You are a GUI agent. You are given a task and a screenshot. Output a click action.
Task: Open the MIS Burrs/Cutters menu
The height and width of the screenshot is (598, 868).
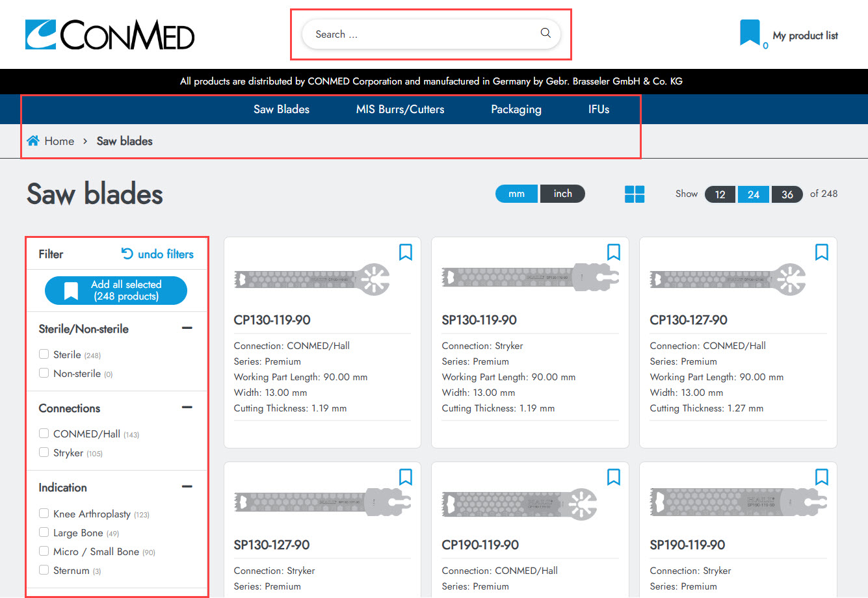[400, 109]
